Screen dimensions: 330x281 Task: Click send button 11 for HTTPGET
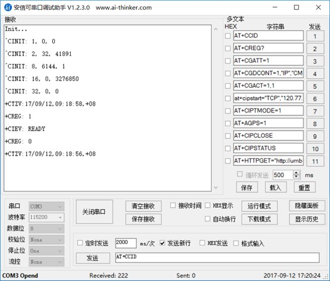[x=315, y=161]
